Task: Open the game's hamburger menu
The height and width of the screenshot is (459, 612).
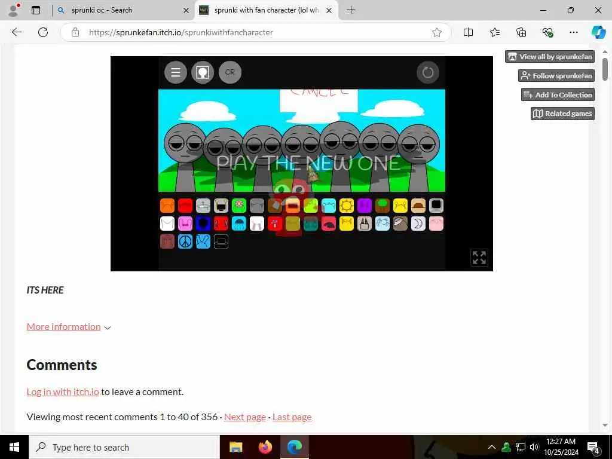Action: (175, 72)
